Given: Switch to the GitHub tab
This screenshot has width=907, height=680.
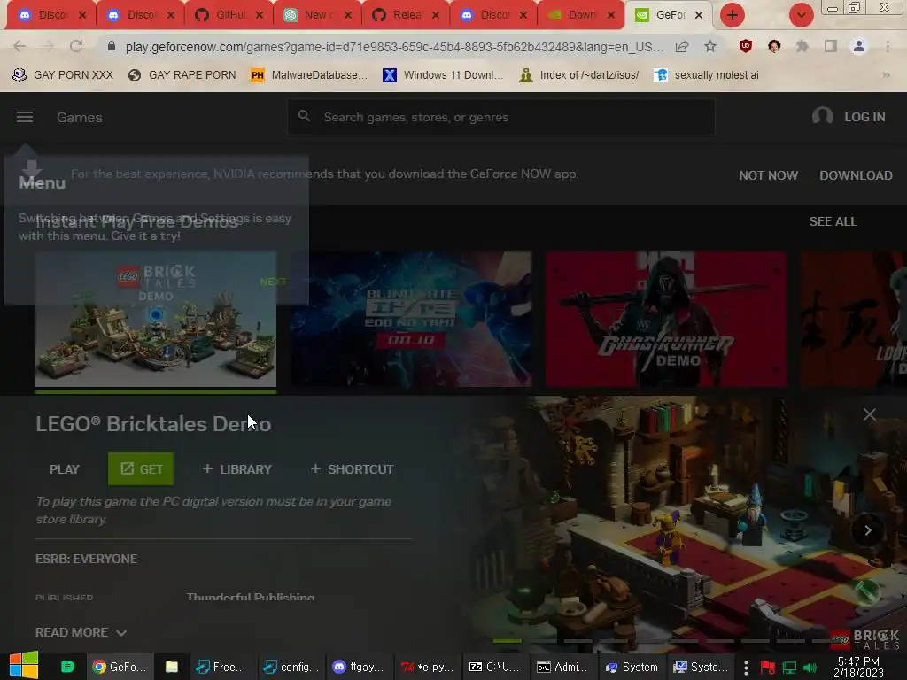Looking at the screenshot, I should point(228,15).
